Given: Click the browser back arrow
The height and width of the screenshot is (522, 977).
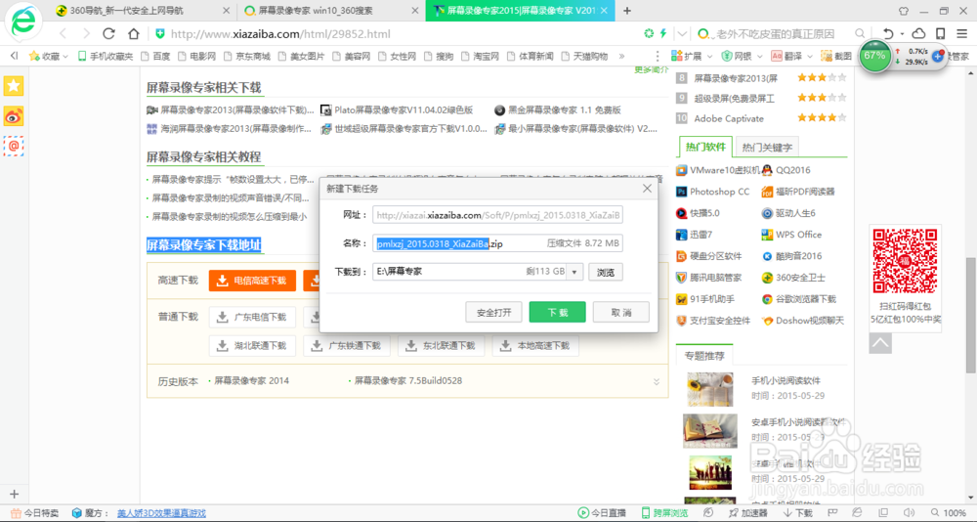Looking at the screenshot, I should 64,33.
